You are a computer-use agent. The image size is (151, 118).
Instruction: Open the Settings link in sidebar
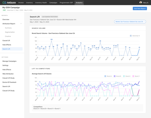point(5,65)
